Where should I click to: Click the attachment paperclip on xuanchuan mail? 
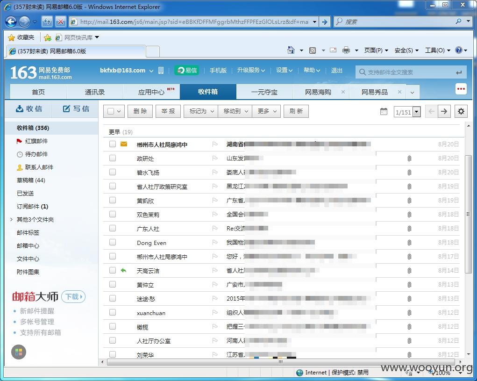409,313
